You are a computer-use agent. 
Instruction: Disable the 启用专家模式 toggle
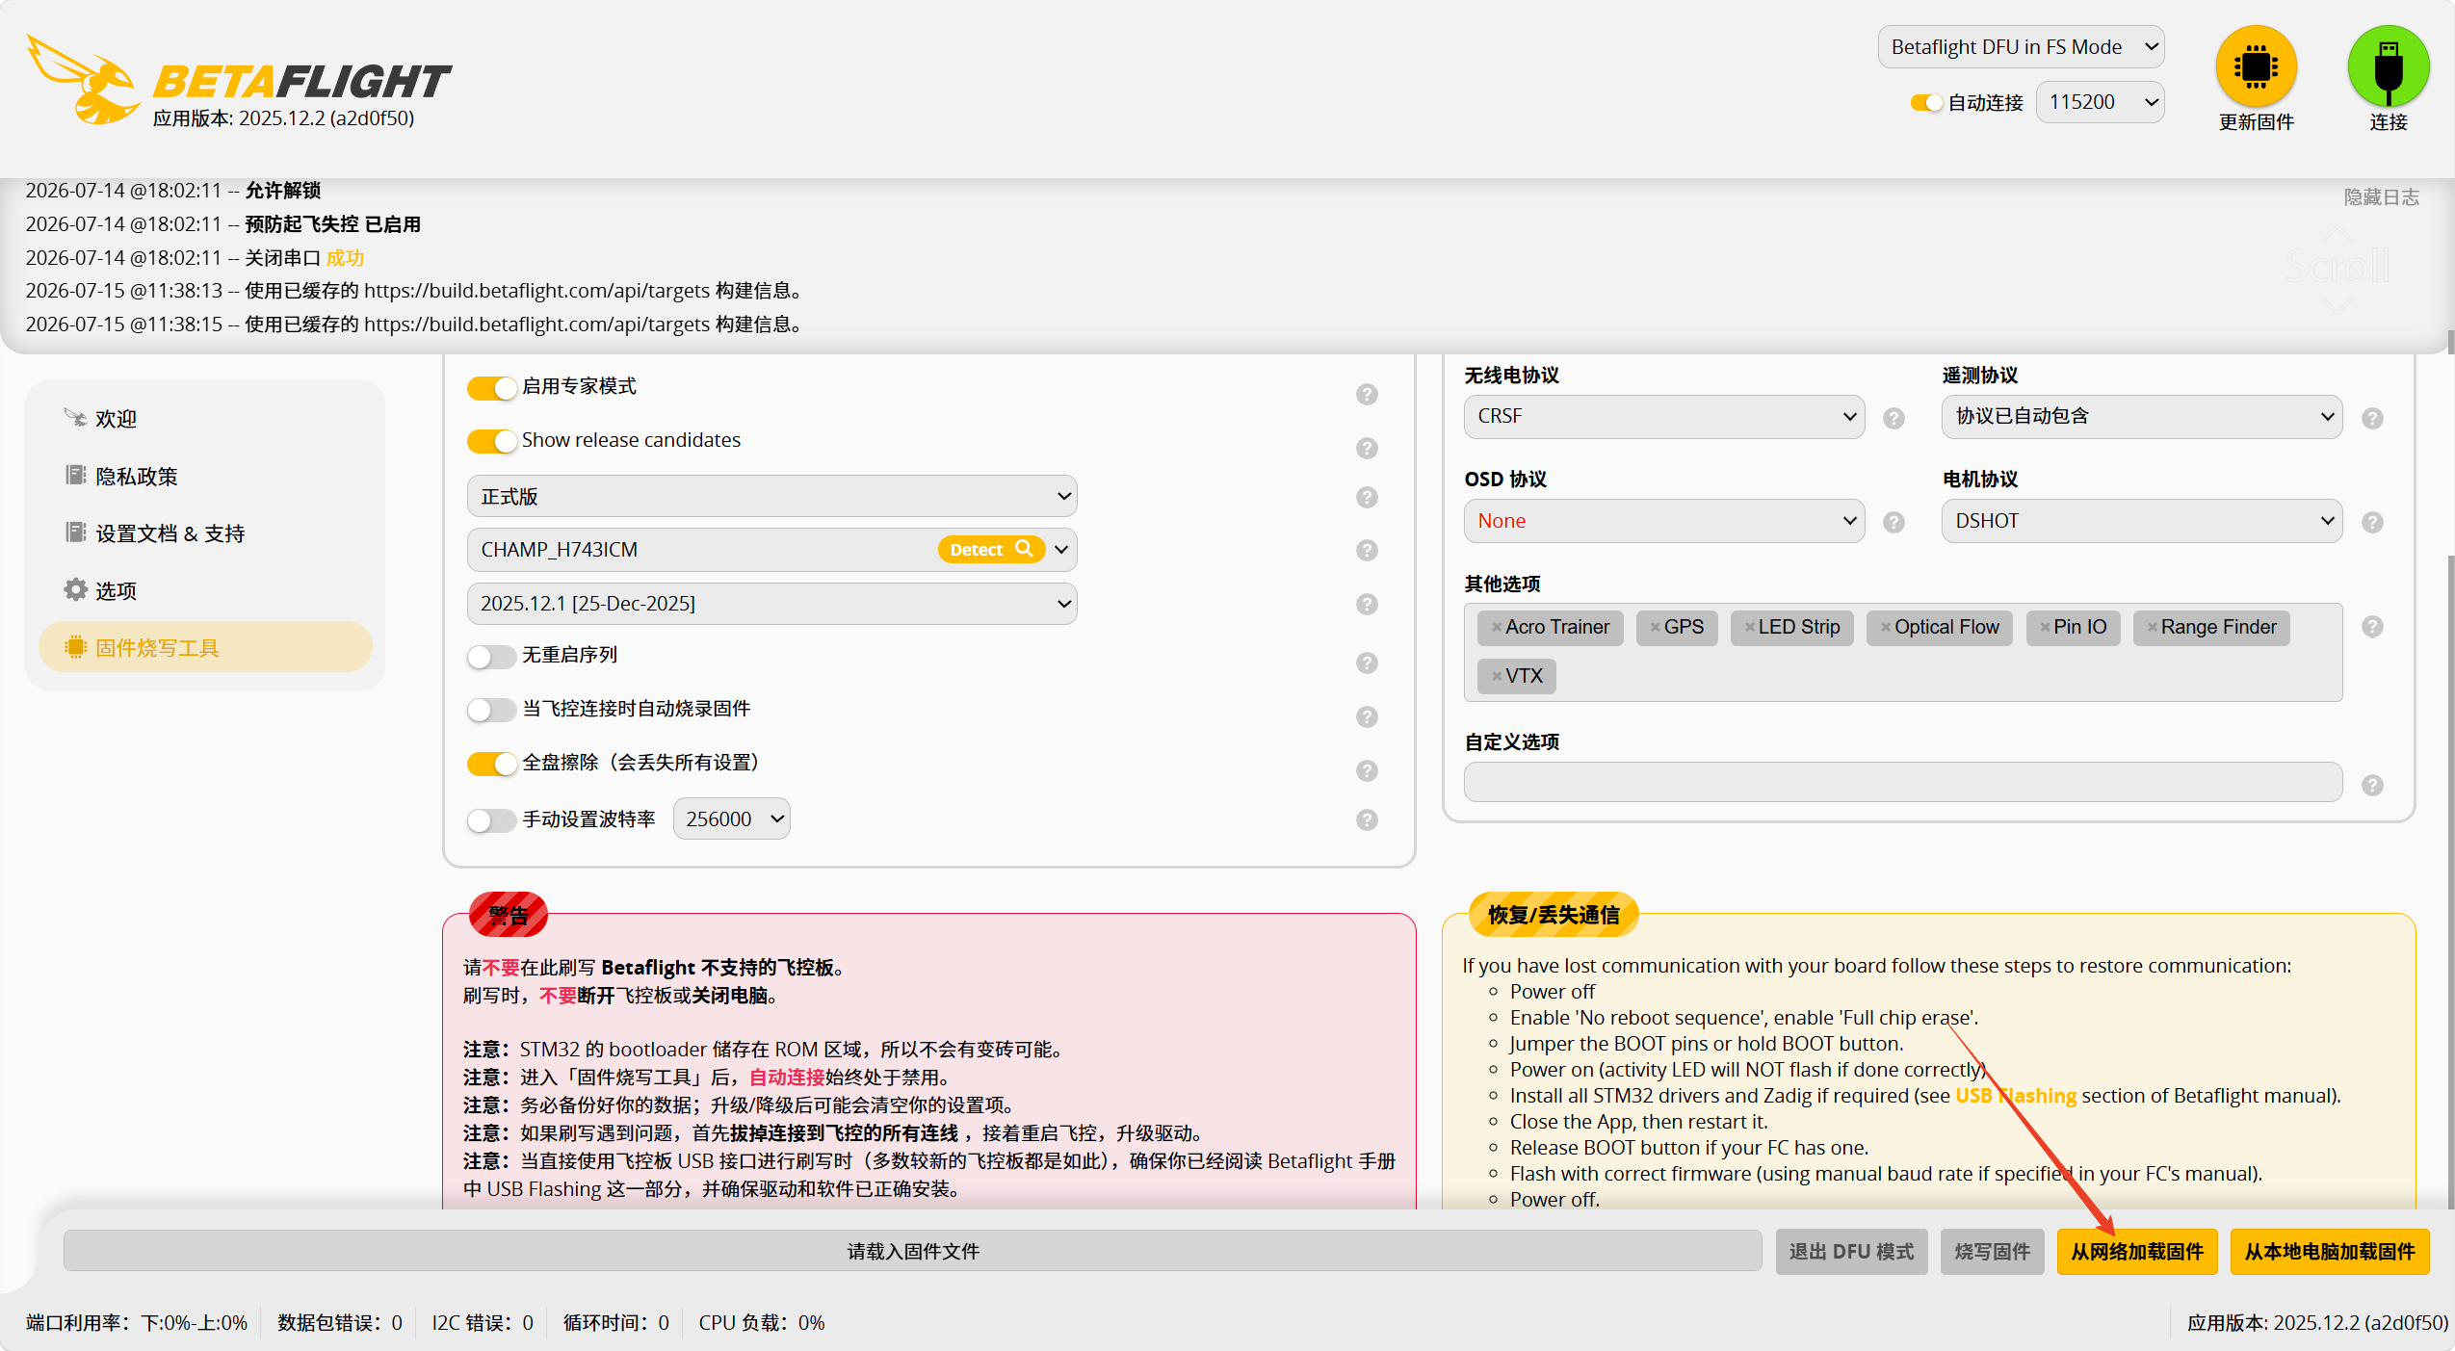(x=491, y=387)
